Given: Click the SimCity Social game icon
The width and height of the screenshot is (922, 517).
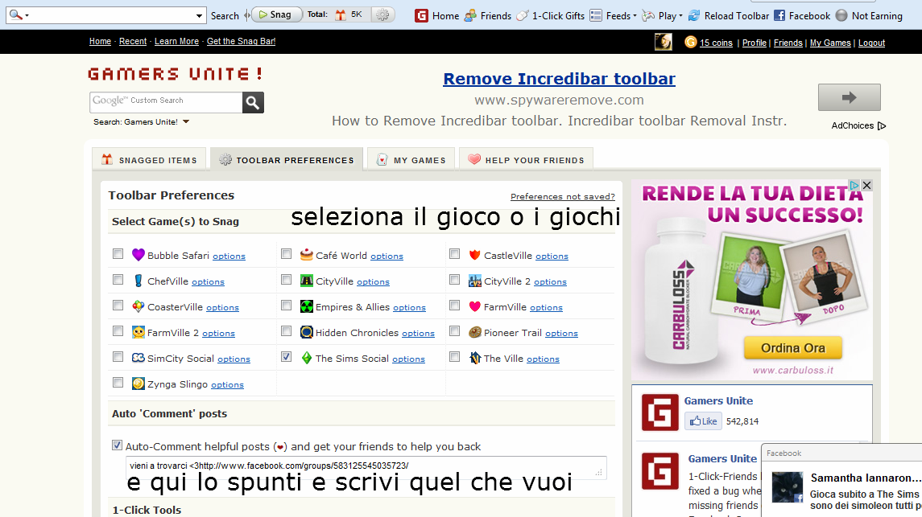Looking at the screenshot, I should 139,357.
